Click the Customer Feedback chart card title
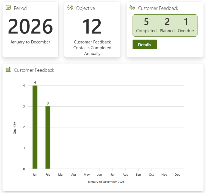Viewport: 206px width, 193px height. coord(34,70)
